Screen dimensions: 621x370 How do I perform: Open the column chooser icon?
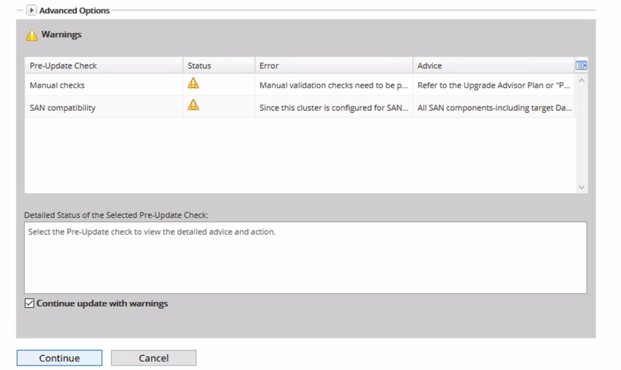point(581,65)
